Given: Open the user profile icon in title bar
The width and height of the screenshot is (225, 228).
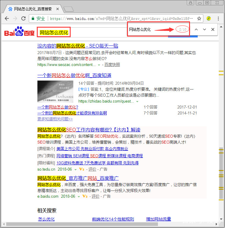Looking at the screenshot, I should pos(191,3).
